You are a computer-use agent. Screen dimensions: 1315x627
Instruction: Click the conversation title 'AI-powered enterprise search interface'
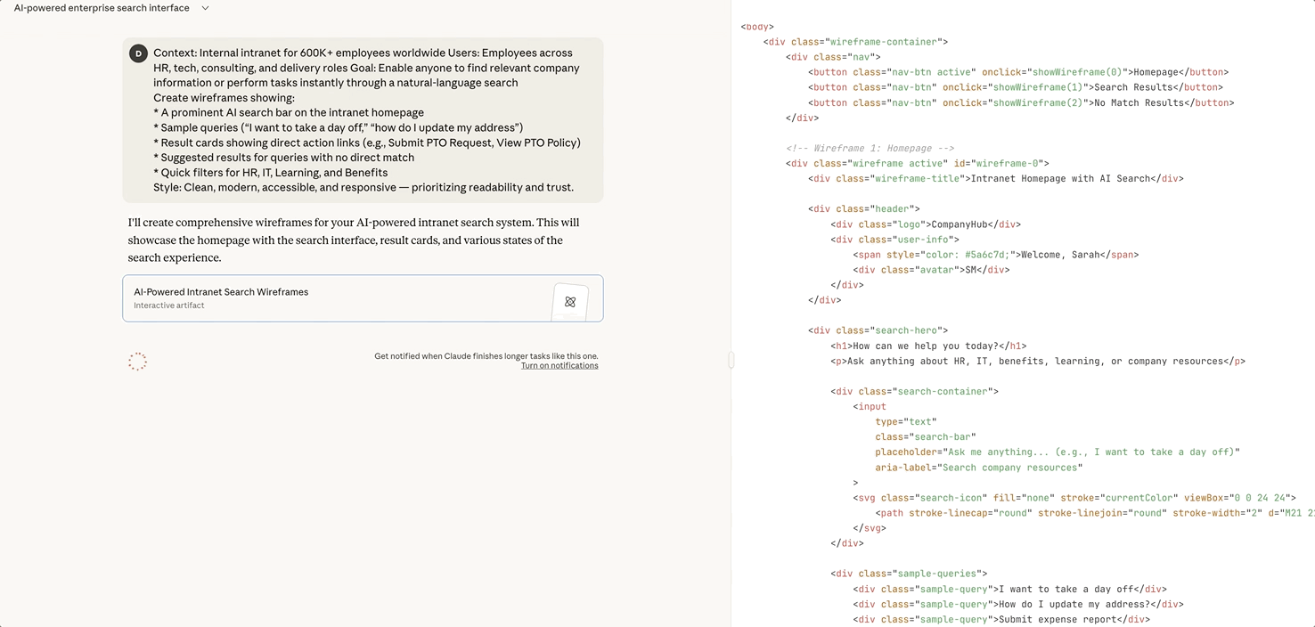pyautogui.click(x=102, y=8)
